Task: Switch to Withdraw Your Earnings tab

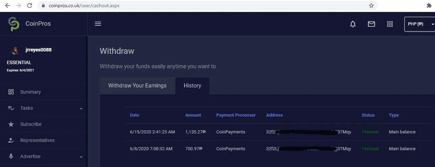Action: click(137, 86)
